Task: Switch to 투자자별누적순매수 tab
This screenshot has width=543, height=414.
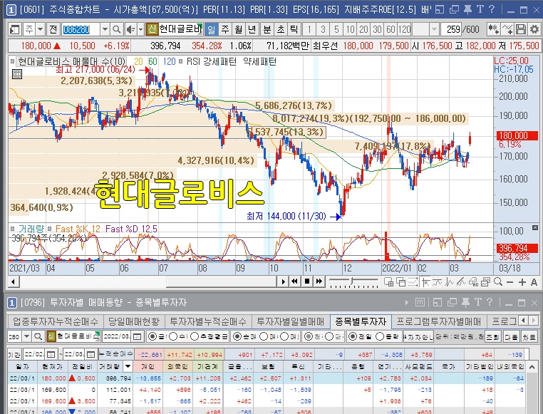Action: (x=208, y=321)
